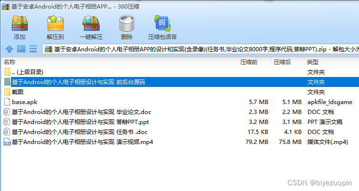359x191 pixels.
Task: Click the 3.1 MB compressed size cell
Action: tap(292, 122)
